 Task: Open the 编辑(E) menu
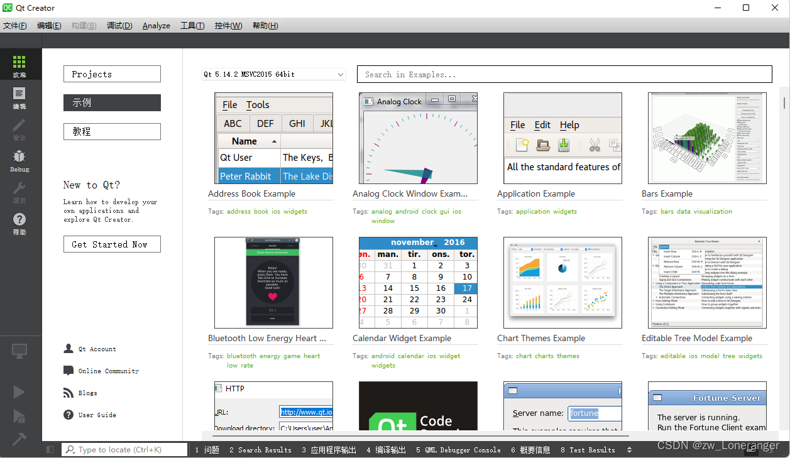click(x=49, y=26)
